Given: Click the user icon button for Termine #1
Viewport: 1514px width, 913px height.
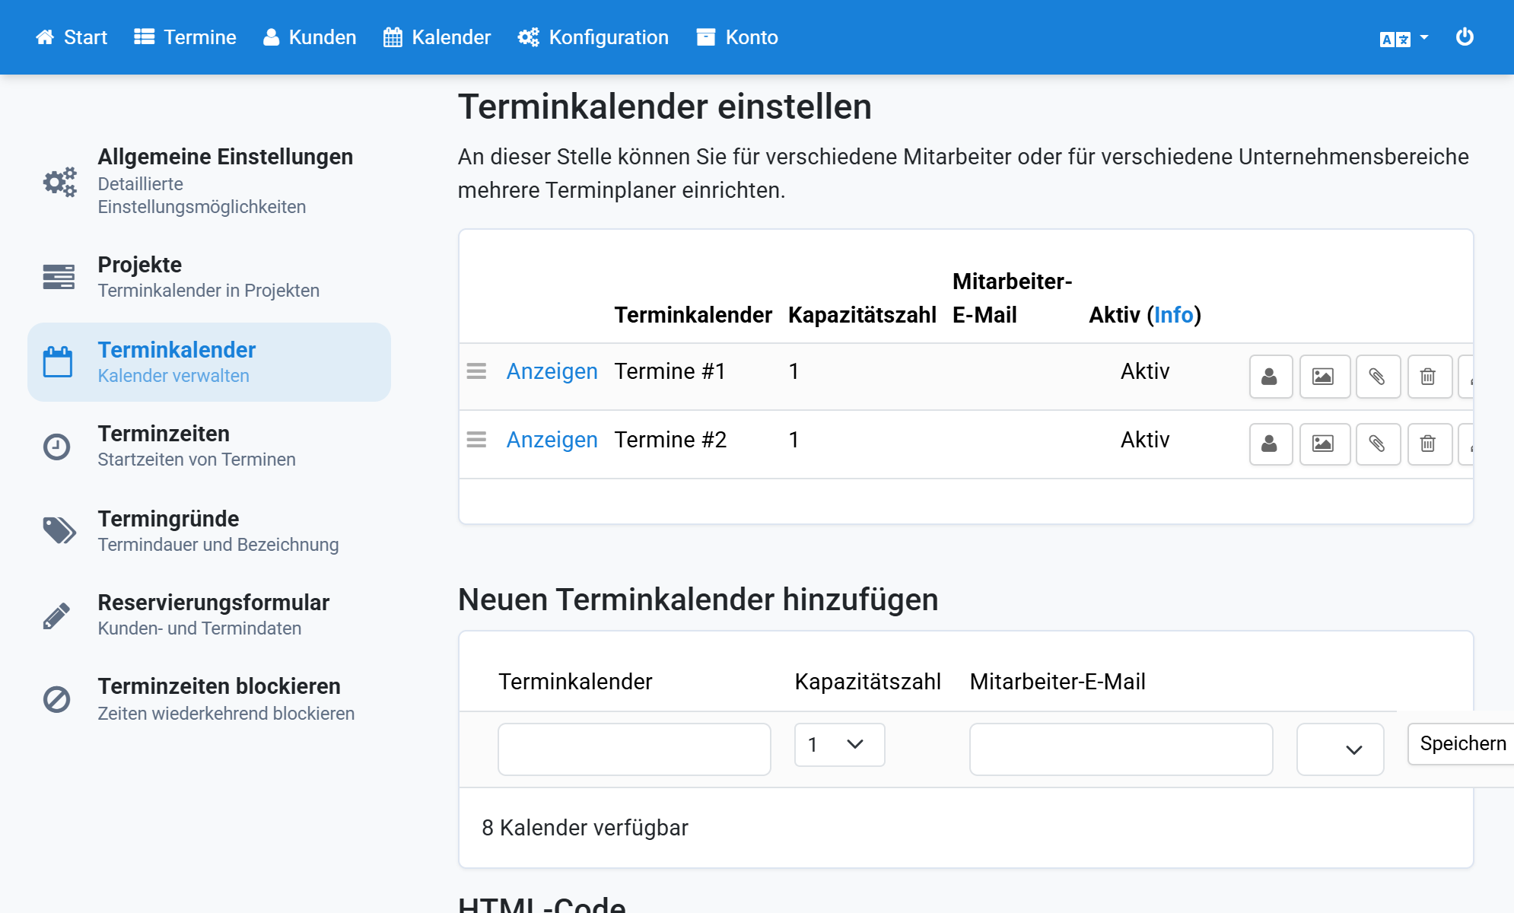Looking at the screenshot, I should (1271, 376).
